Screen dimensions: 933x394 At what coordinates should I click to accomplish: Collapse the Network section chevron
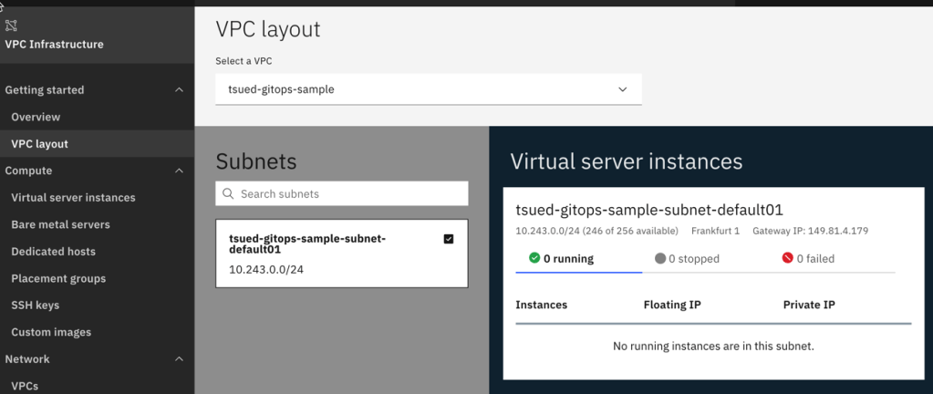tap(179, 359)
